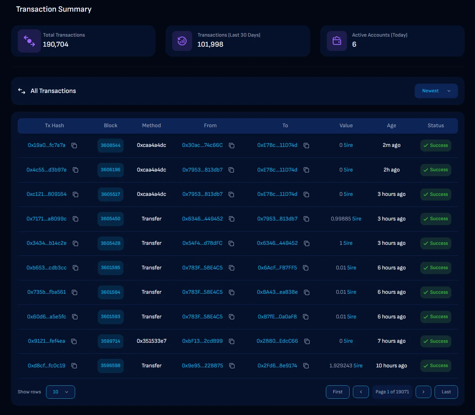The height and width of the screenshot is (415, 475).
Task: Copy from address 0x6346...449452
Action: (x=232, y=219)
